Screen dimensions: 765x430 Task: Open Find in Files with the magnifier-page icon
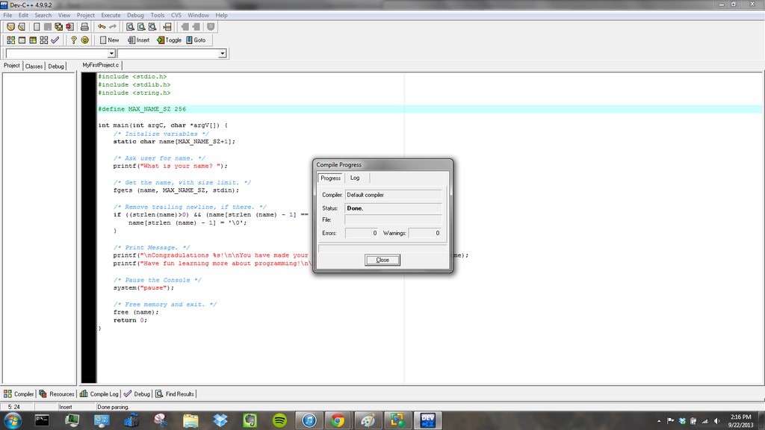tap(152, 26)
